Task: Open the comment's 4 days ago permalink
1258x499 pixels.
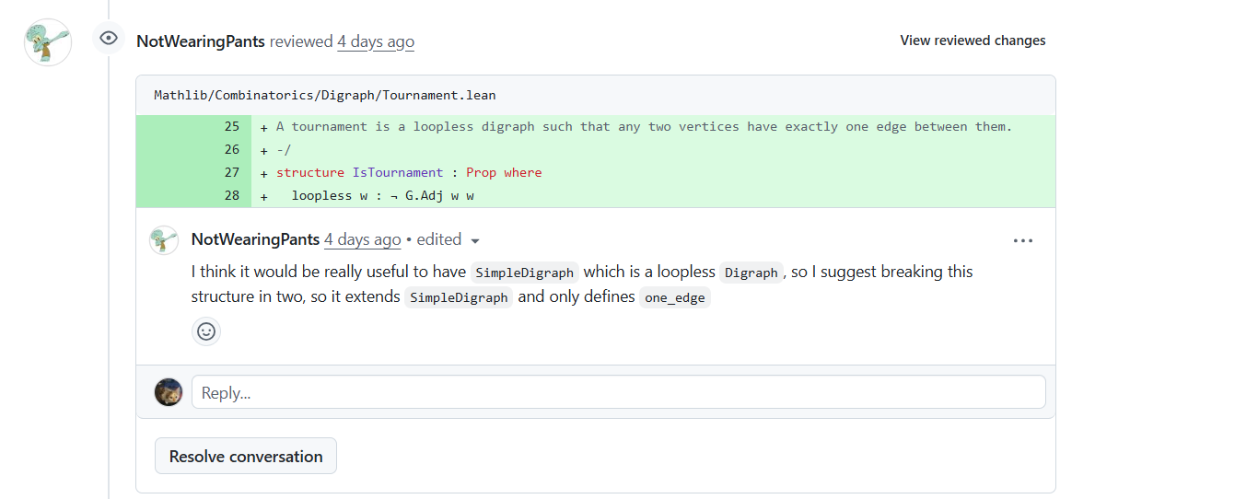Action: coord(362,239)
